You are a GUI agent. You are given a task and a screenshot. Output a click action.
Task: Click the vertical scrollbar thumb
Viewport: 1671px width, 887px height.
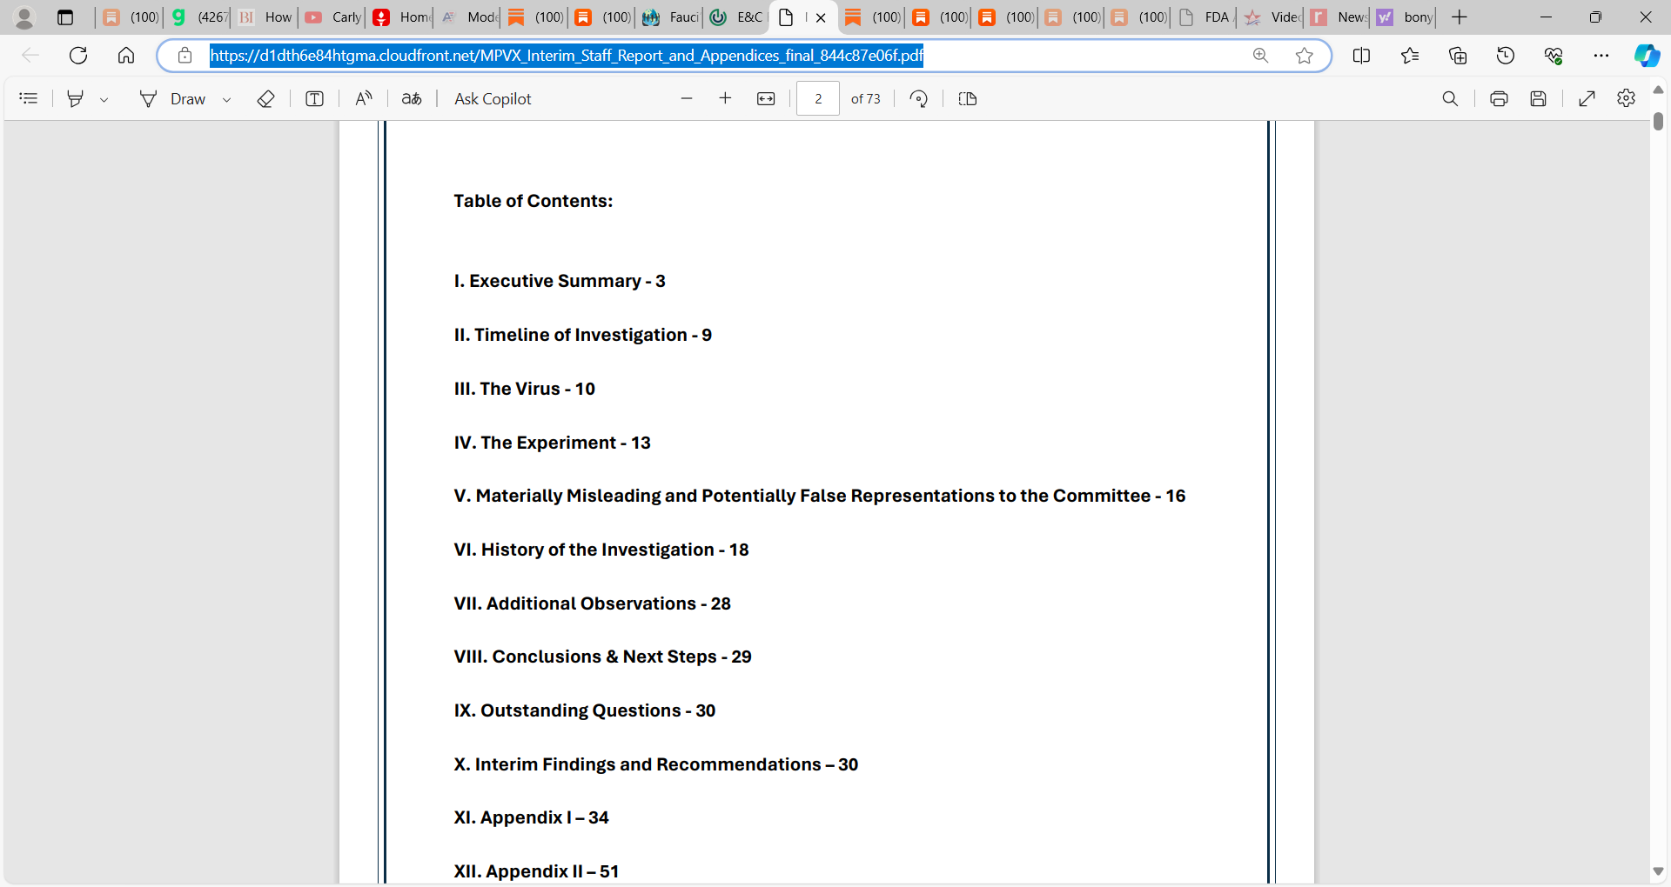pos(1658,121)
